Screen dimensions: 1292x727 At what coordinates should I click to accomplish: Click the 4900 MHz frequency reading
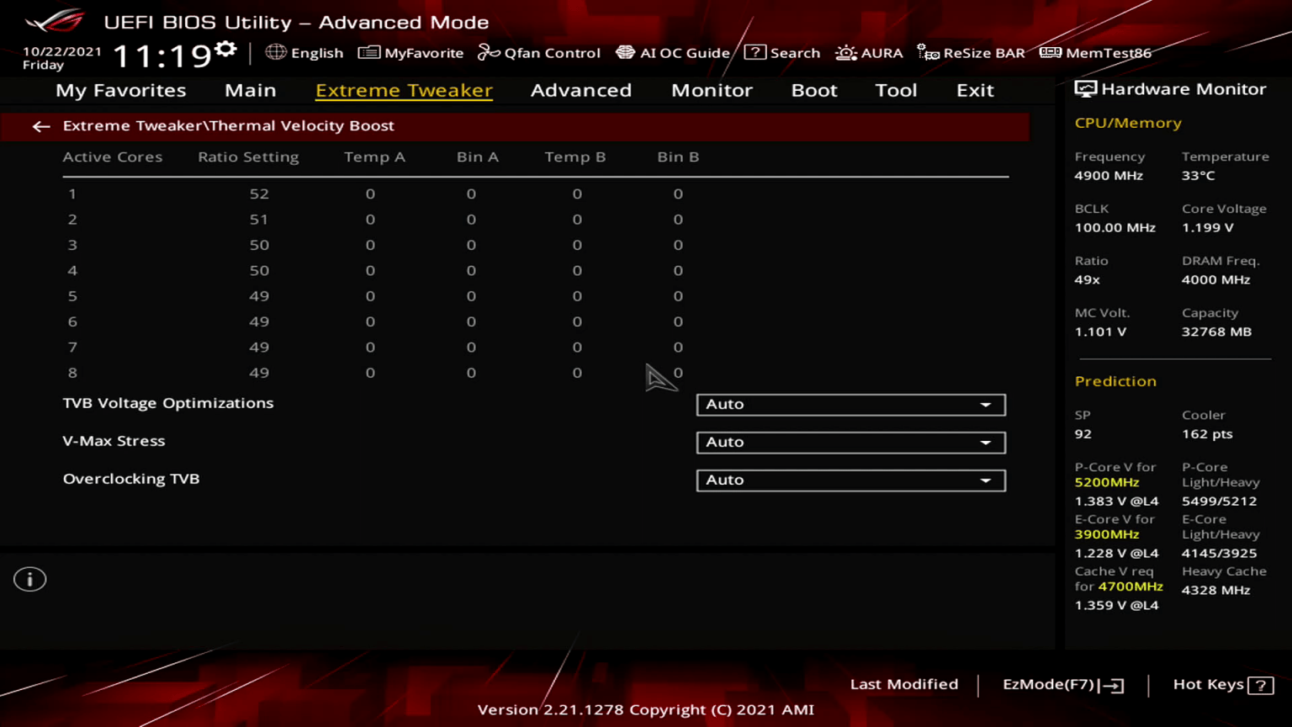(1109, 176)
